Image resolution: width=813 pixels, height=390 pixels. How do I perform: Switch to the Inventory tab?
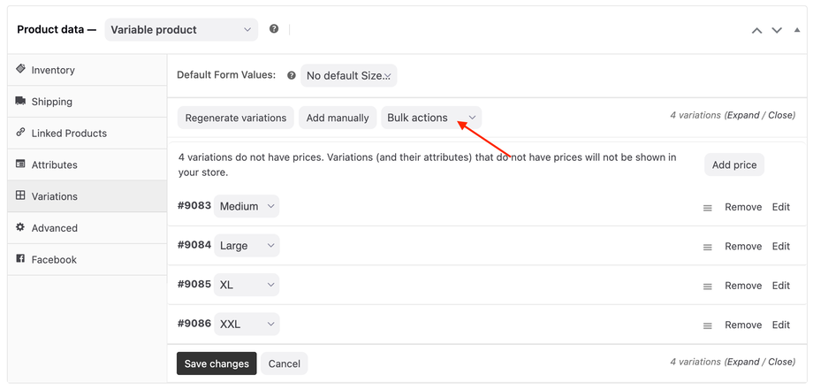pos(53,70)
